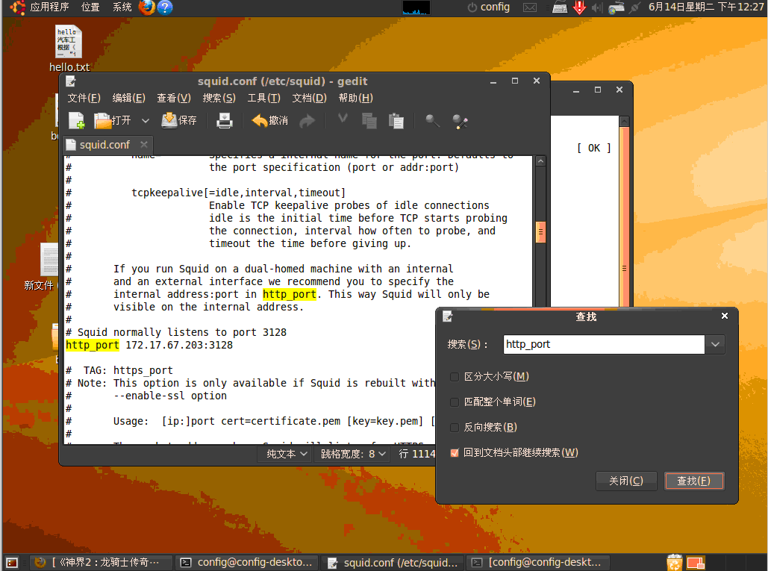Expand the recent files arrow beside 打开
Screen dimensions: 768x571
(146, 120)
